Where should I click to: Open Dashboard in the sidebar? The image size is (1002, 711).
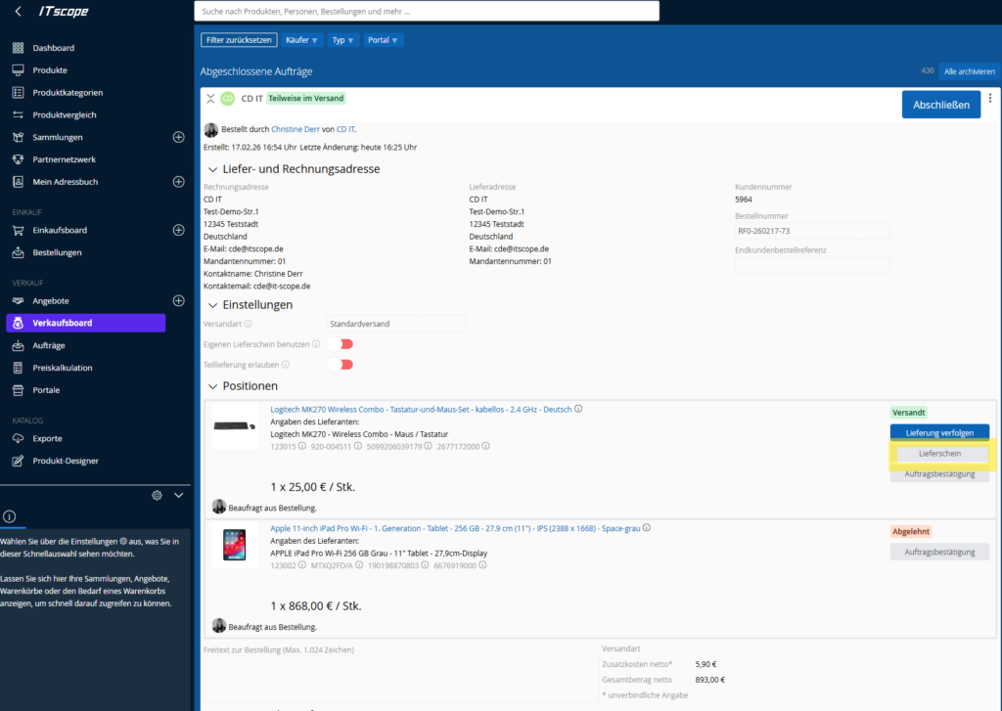(x=53, y=48)
